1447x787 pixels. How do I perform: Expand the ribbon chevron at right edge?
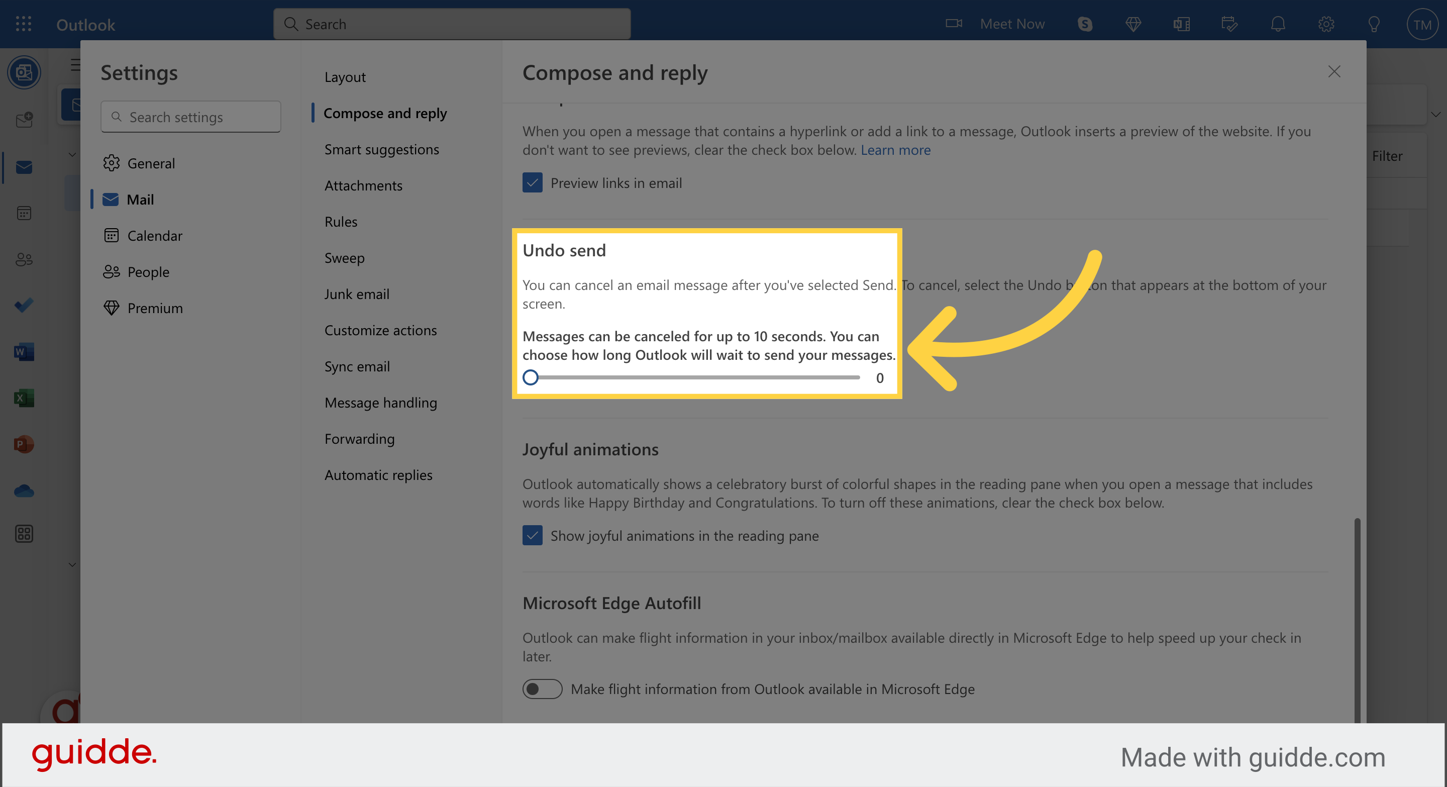[x=1435, y=115]
